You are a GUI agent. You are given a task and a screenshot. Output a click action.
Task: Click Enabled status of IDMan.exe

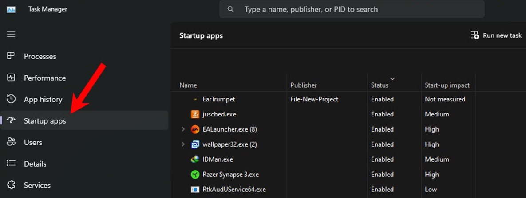click(382, 159)
